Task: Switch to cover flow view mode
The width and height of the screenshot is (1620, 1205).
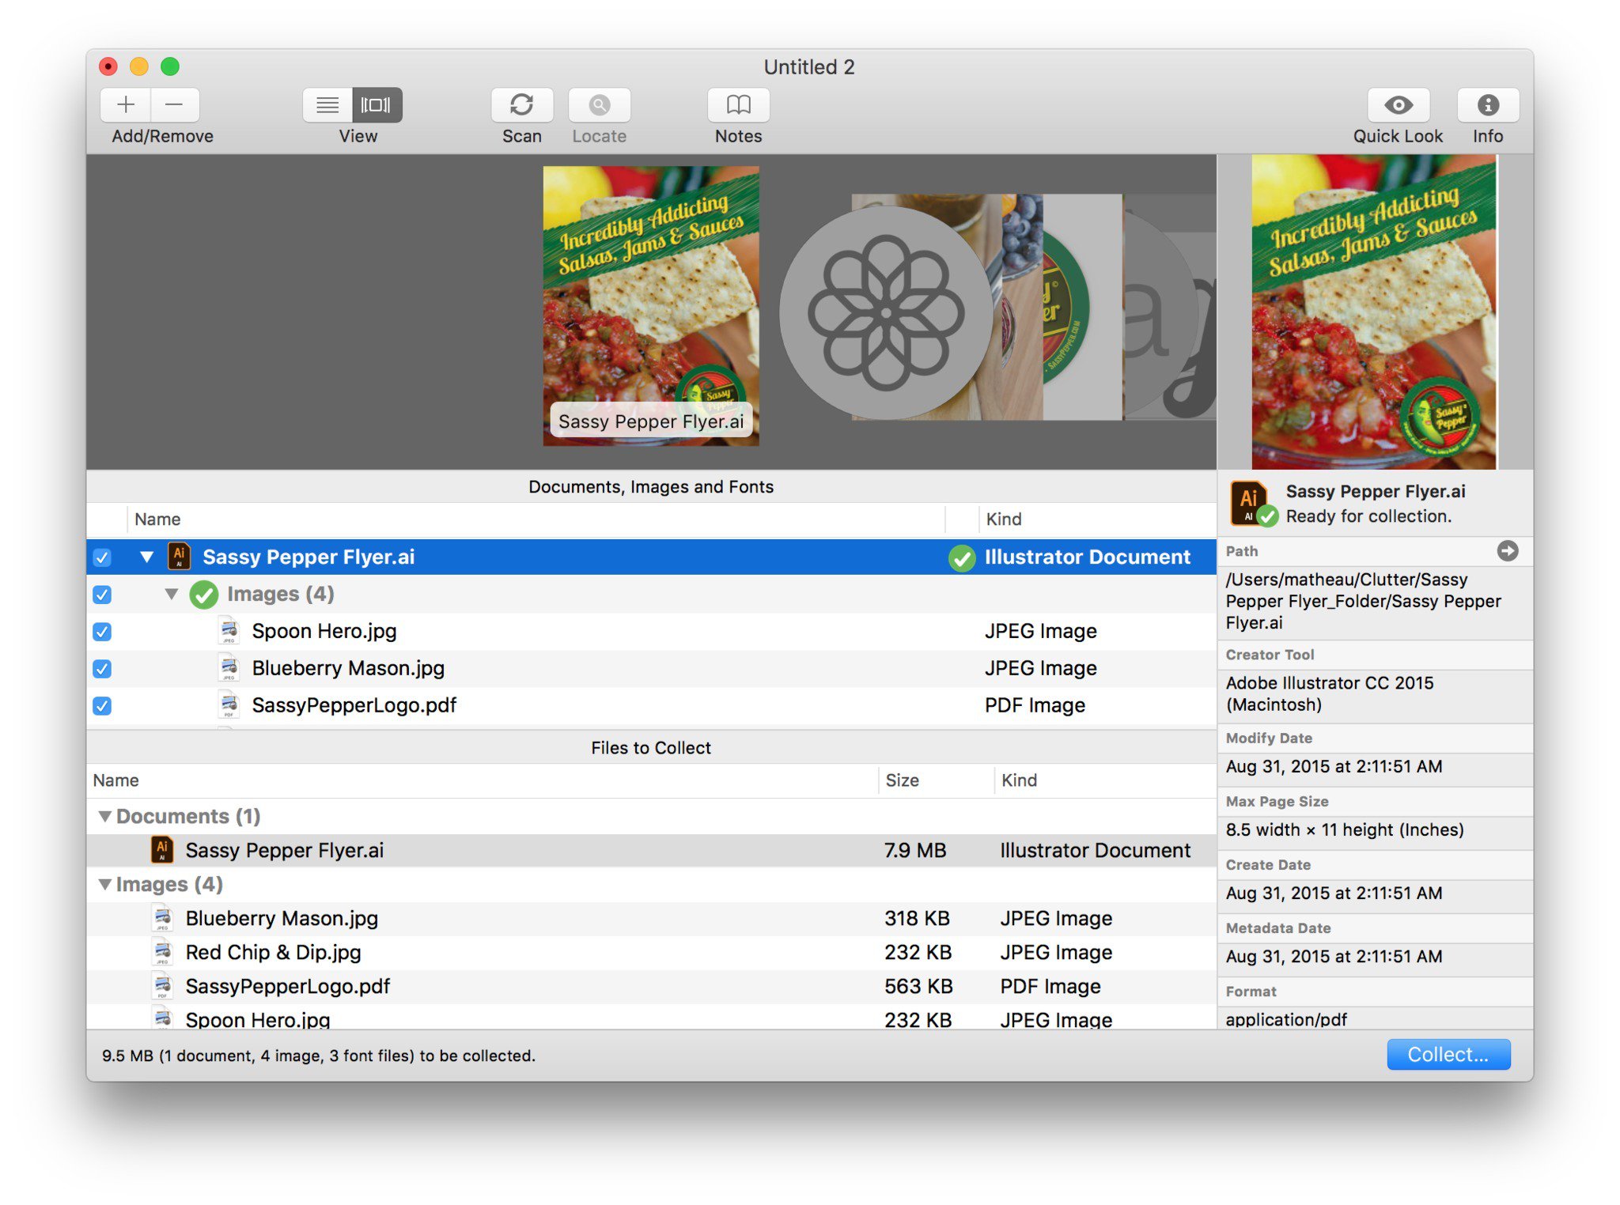Action: click(x=377, y=104)
